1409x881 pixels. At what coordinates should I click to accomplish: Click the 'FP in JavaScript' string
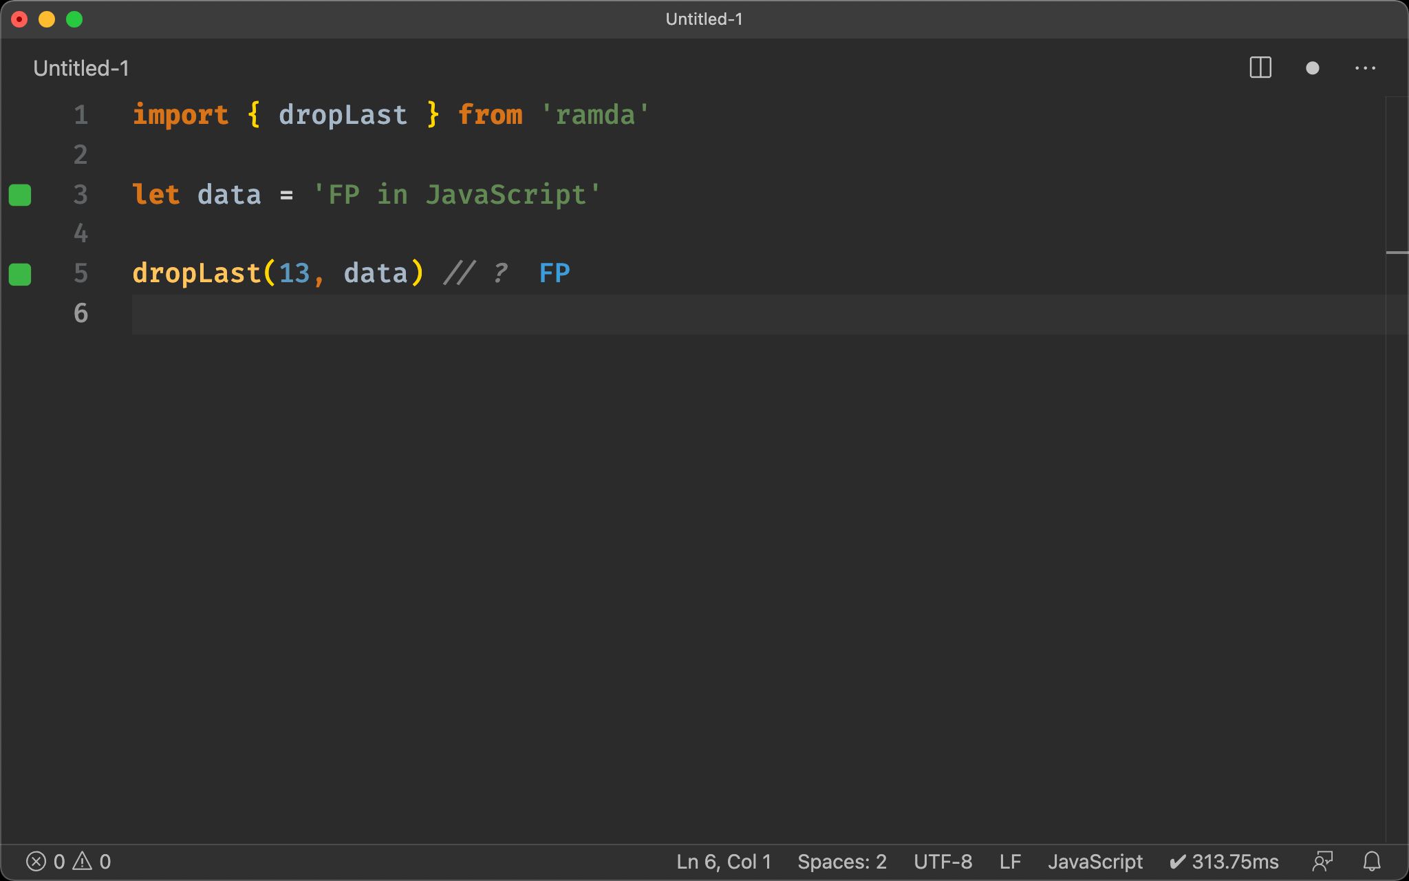[457, 195]
